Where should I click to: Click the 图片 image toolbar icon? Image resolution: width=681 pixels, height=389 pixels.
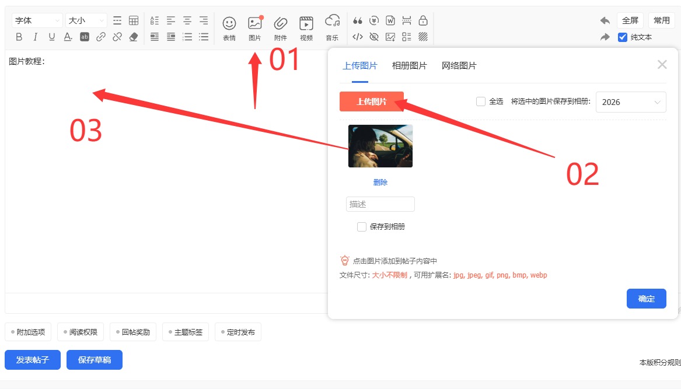coord(255,28)
